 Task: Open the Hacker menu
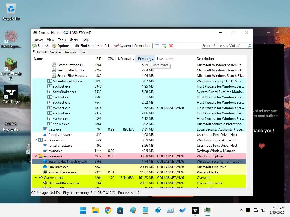[38, 40]
